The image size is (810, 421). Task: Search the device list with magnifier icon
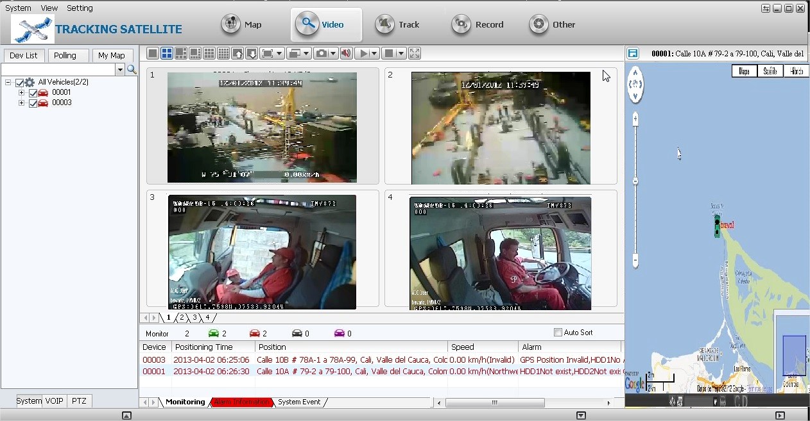[x=132, y=69]
